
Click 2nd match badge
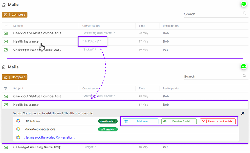pyautogui.click(x=108, y=129)
